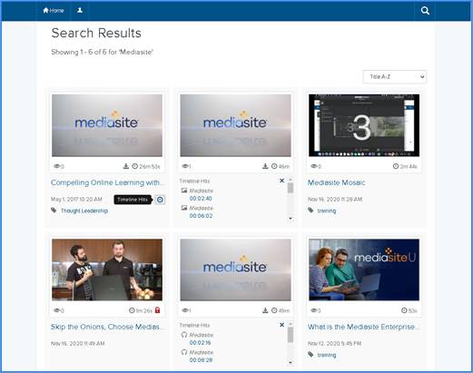
Task: Open the Thought Leadership tag link
Action: point(84,211)
